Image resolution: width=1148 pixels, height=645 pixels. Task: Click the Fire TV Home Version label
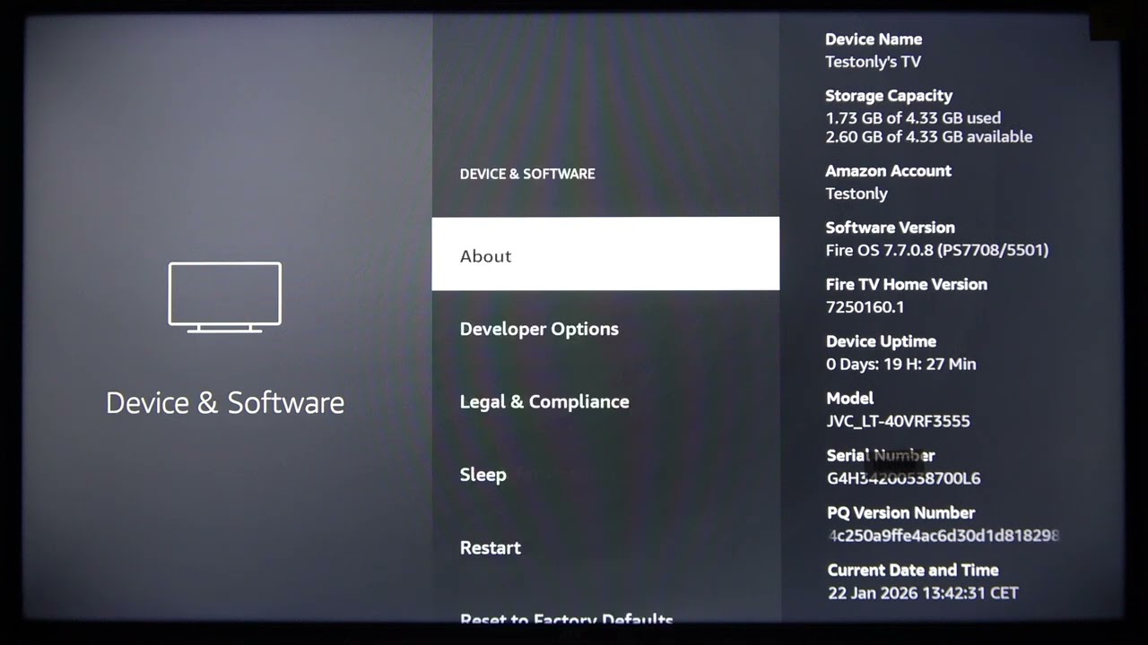(x=906, y=285)
